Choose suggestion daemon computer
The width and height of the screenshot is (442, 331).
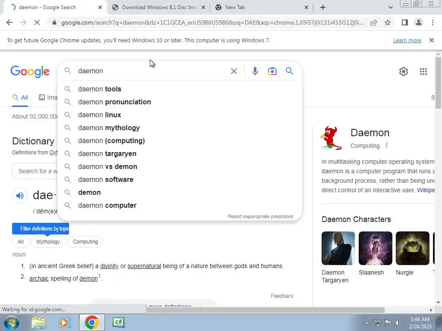[x=180, y=206]
